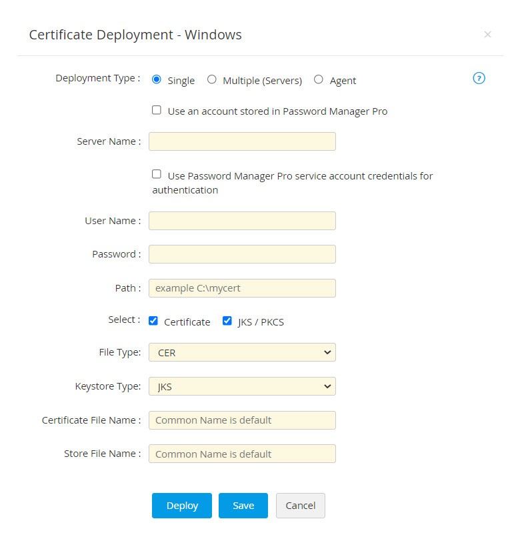Expand the Keystore Type dropdown
The width and height of the screenshot is (522, 547).
[x=242, y=386]
